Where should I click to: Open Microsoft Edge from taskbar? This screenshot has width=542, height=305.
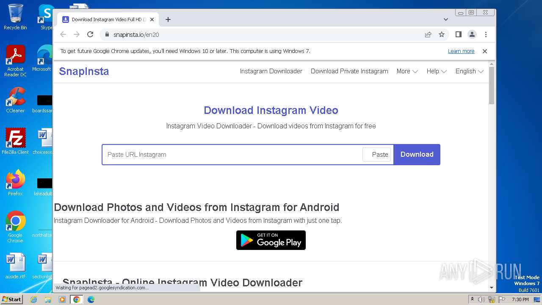pyautogui.click(x=91, y=299)
